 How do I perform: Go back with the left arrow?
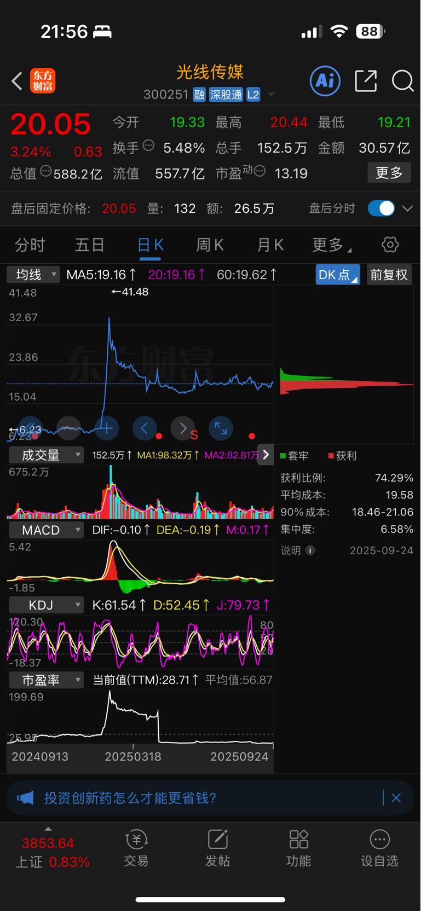pyautogui.click(x=17, y=81)
